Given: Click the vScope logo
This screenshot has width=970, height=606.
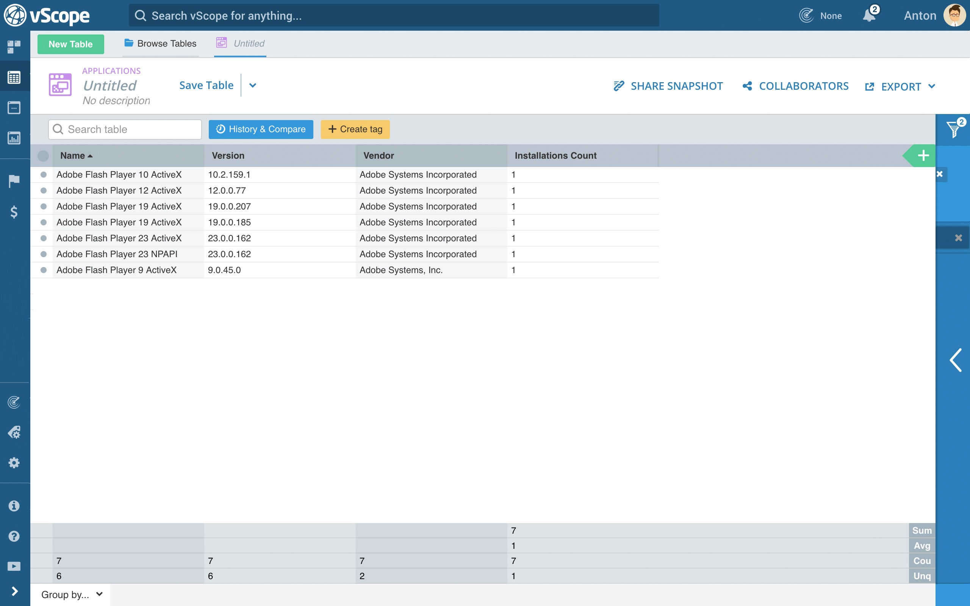Looking at the screenshot, I should pyautogui.click(x=47, y=15).
